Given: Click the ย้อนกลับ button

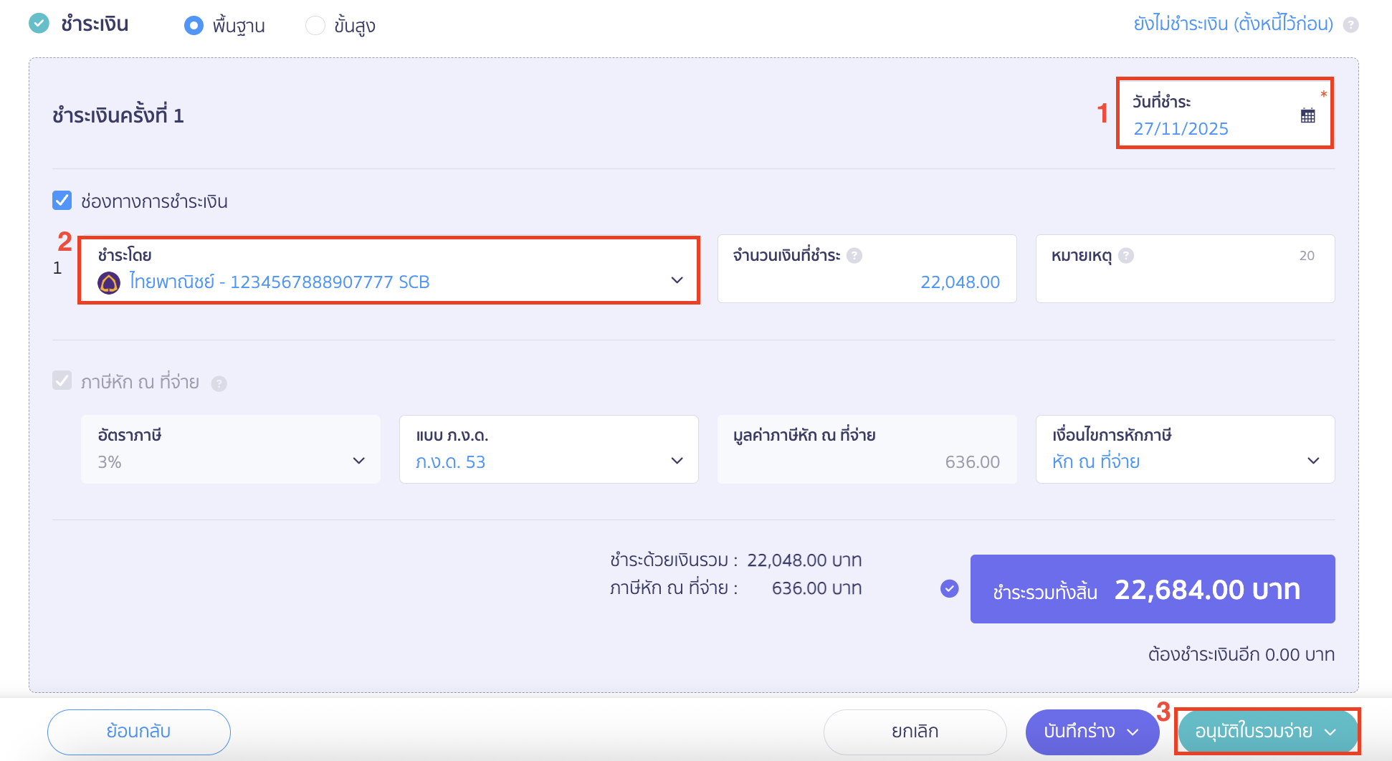Looking at the screenshot, I should click(138, 732).
